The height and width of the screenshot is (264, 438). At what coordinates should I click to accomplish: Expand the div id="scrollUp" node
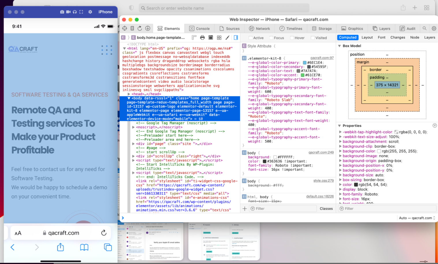133,156
